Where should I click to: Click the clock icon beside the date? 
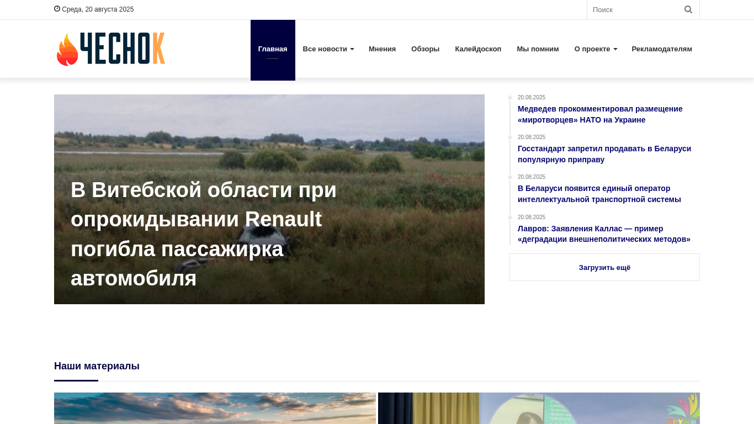[57, 9]
